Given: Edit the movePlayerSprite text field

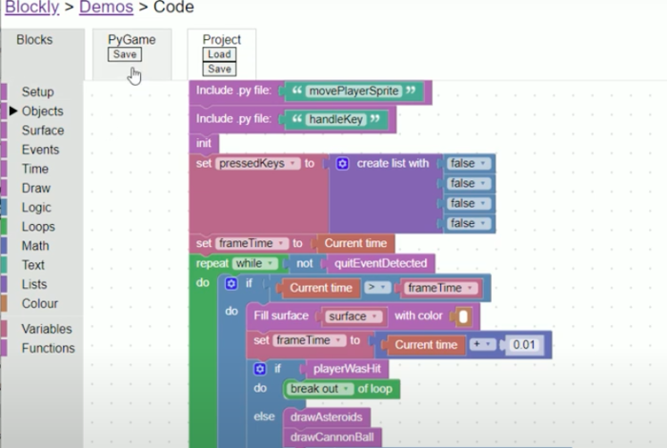Looking at the screenshot, I should [354, 92].
